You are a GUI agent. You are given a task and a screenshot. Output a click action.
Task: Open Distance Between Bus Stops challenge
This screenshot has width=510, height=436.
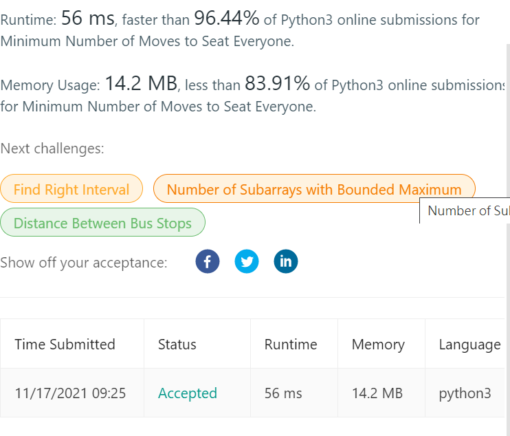click(103, 223)
